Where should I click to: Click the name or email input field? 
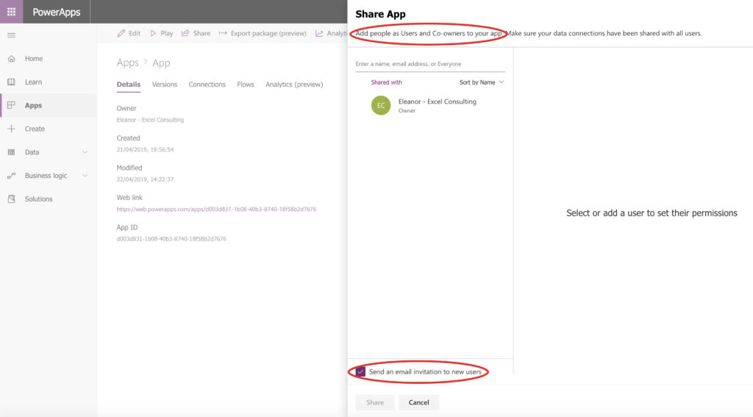pyautogui.click(x=430, y=64)
